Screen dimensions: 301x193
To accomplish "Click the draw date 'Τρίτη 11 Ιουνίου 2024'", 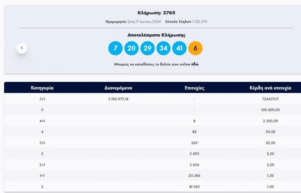I will pyautogui.click(x=144, y=22).
